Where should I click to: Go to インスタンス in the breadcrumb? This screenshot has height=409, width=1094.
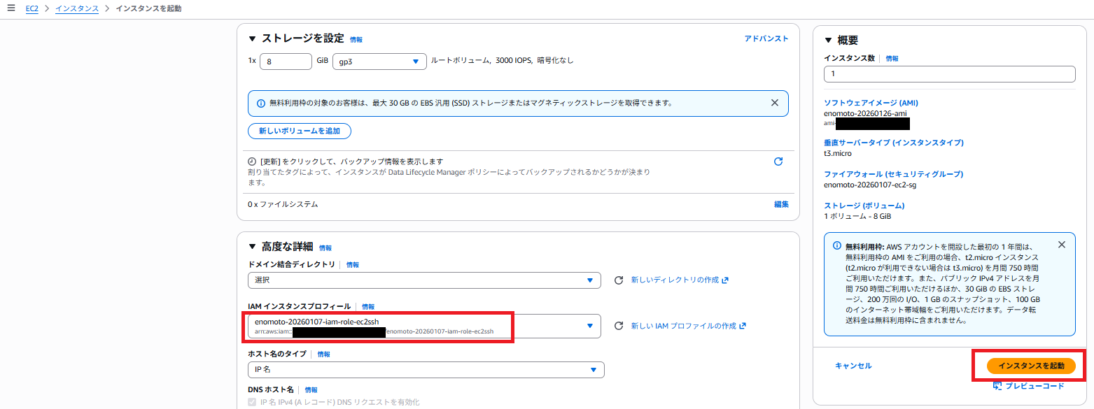point(77,8)
